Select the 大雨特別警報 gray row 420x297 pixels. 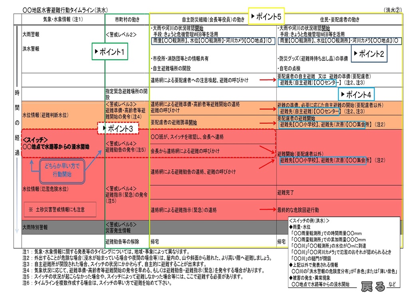point(63,227)
